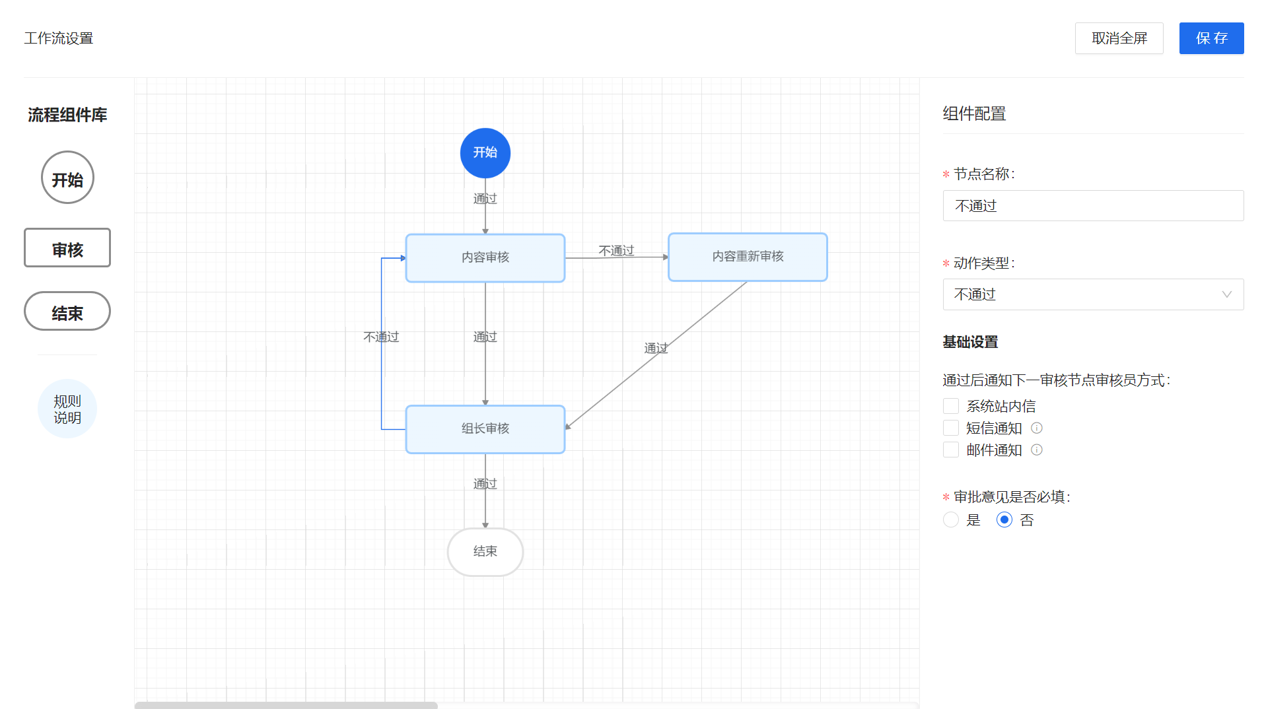Show info tooltip icon beside 短信通知
This screenshot has height=709, width=1264.
(x=1037, y=428)
